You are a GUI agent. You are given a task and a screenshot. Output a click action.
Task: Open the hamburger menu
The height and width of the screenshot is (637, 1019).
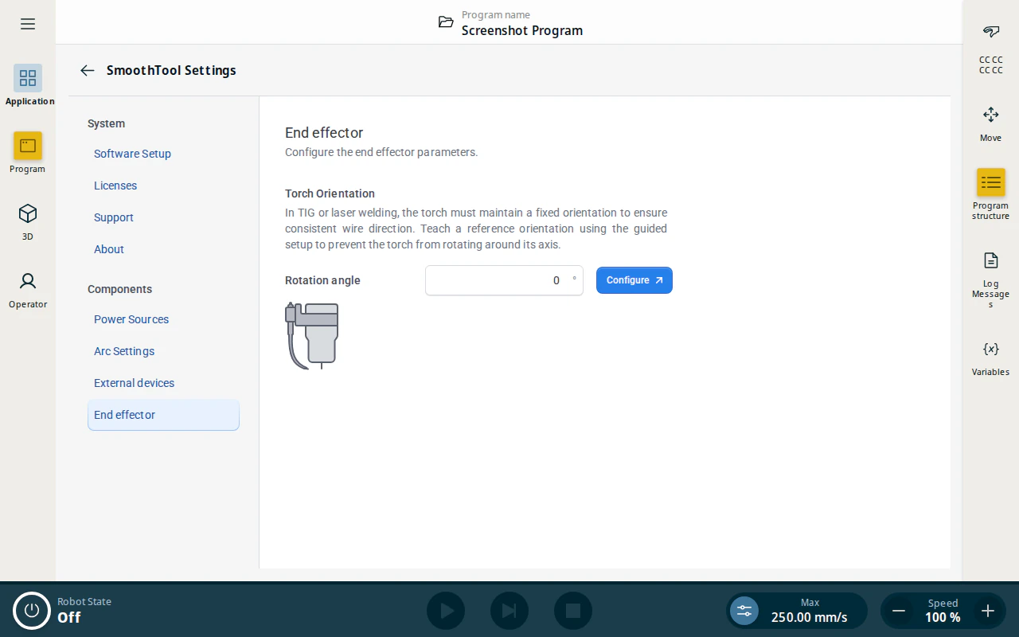coord(28,24)
